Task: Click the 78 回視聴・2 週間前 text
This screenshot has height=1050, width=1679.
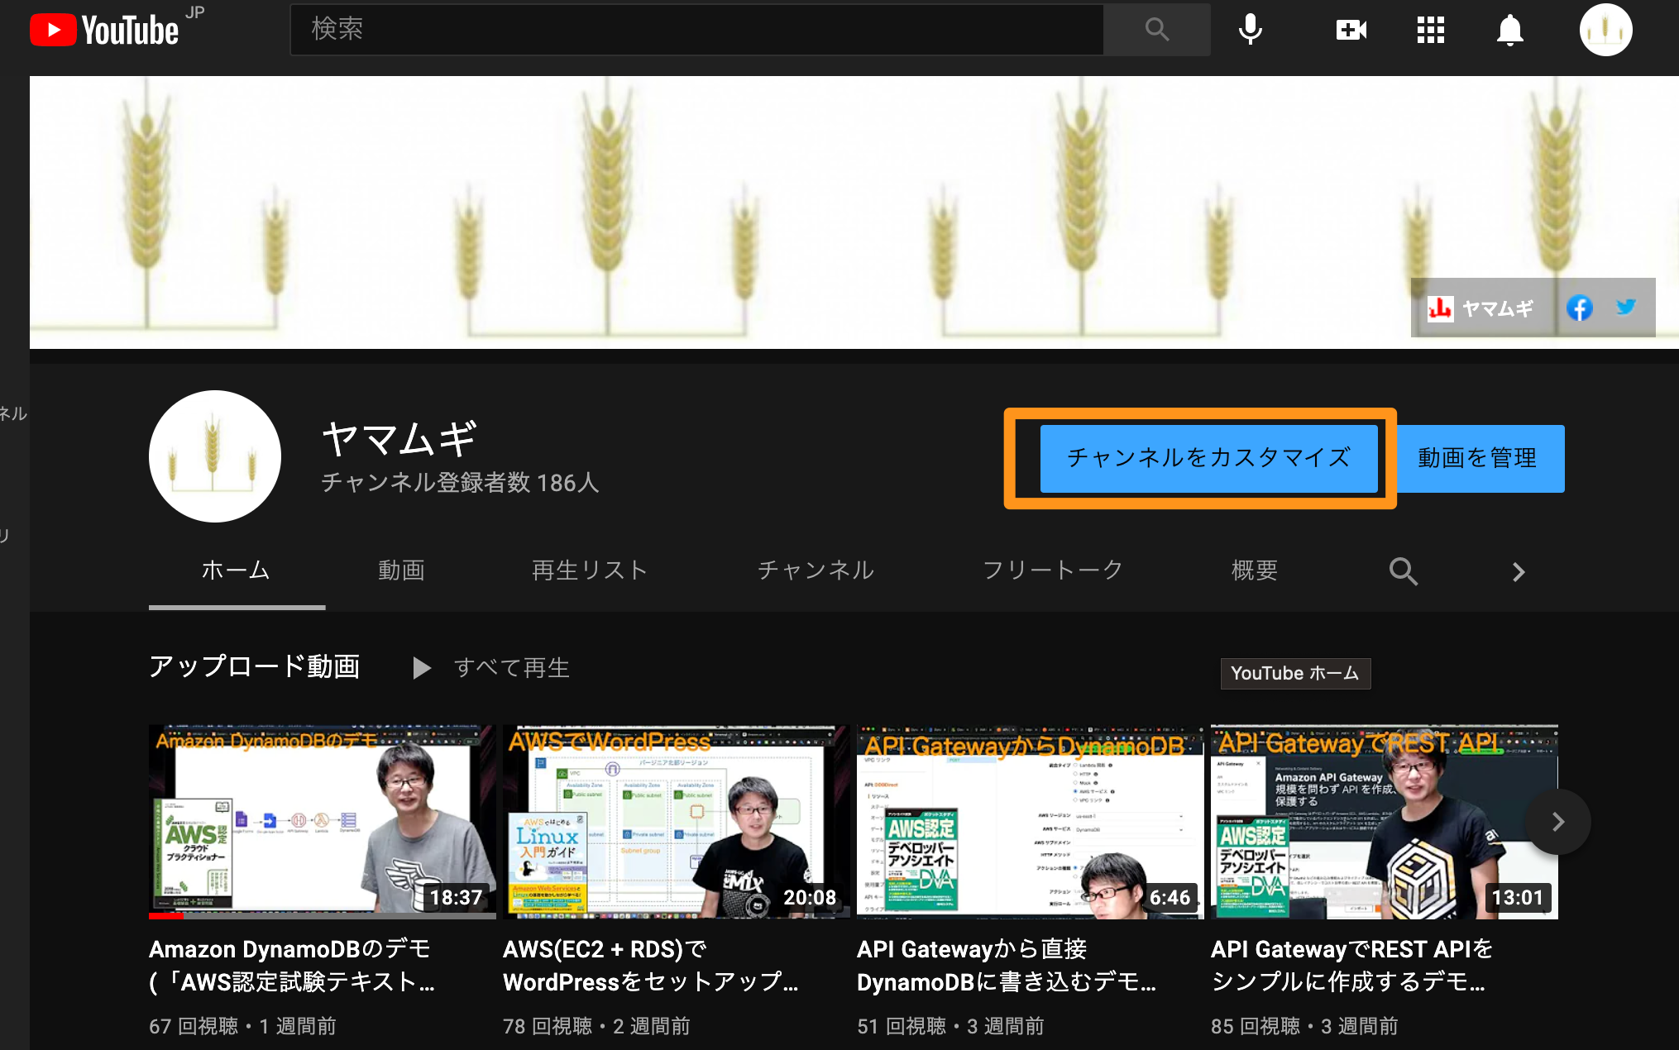Action: click(596, 1027)
